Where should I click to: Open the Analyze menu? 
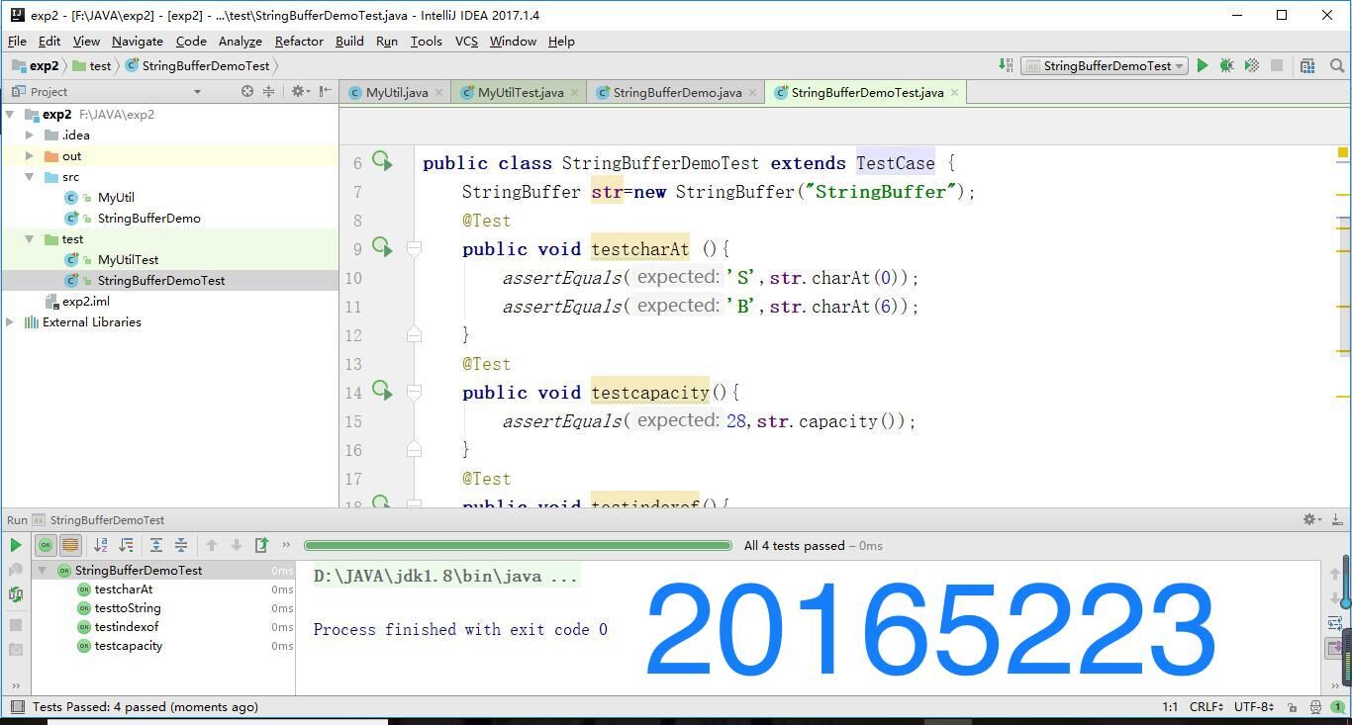click(x=240, y=42)
